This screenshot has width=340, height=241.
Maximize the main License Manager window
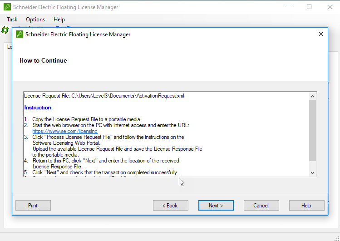click(x=309, y=7)
